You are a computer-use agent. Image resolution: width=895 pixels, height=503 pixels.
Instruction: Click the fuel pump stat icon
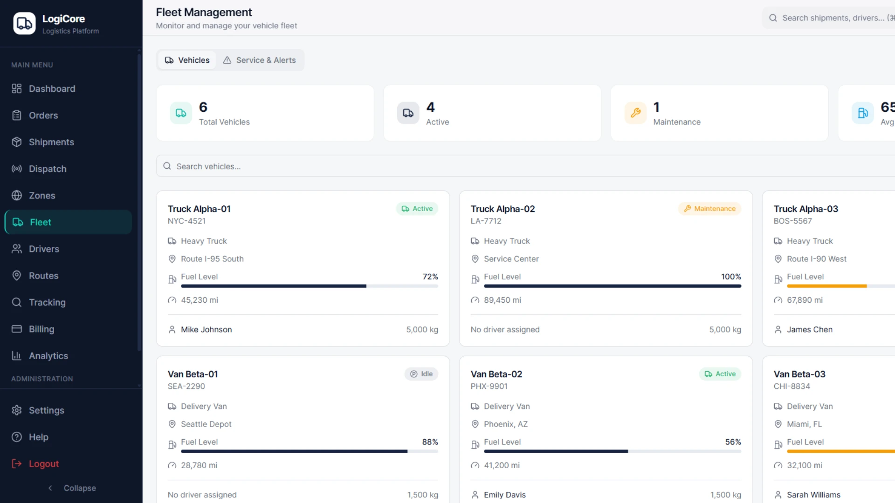pos(863,113)
